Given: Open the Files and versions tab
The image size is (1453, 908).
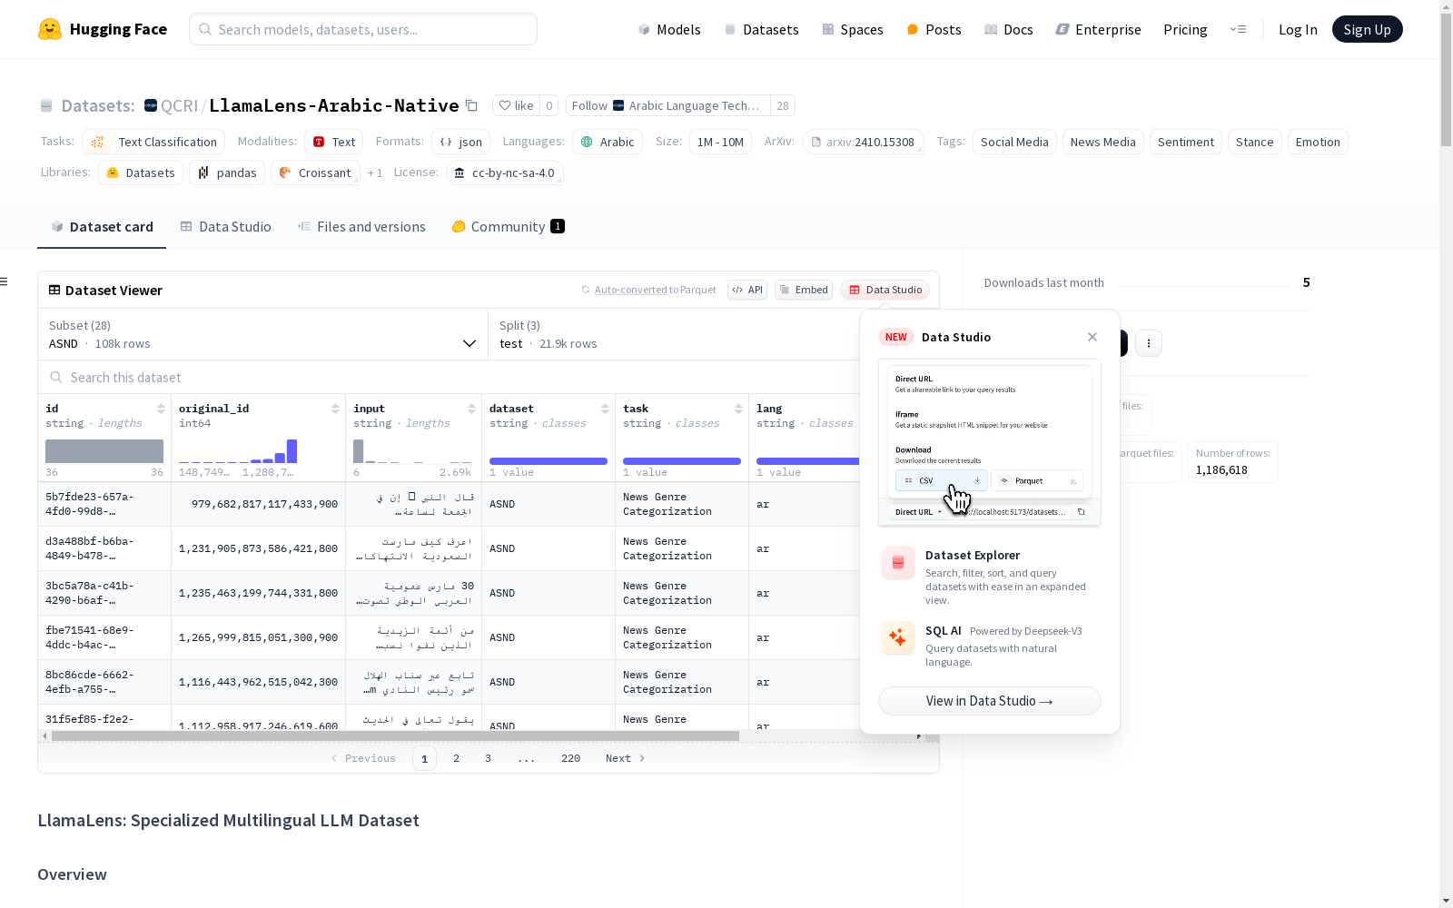Looking at the screenshot, I should (361, 227).
